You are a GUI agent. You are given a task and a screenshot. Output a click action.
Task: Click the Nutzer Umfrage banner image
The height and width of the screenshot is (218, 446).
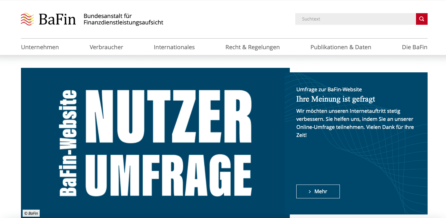[x=155, y=143]
